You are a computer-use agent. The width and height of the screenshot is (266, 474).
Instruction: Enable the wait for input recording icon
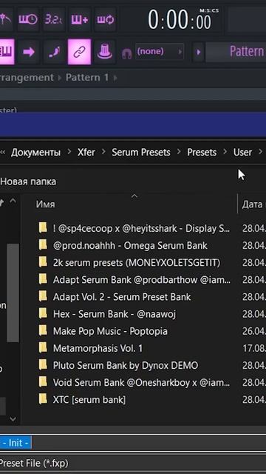click(28, 20)
